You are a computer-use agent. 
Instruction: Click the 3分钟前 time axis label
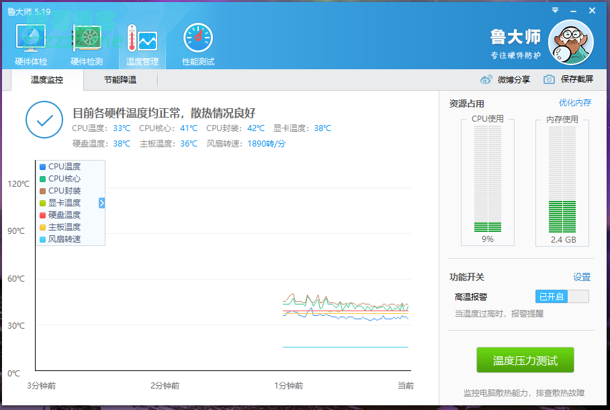[x=41, y=386]
